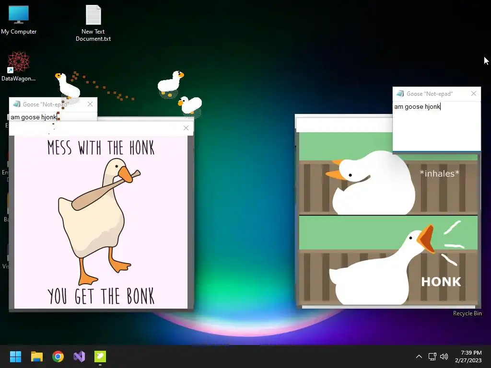Launch Google Chrome from the taskbar
Viewport: 491px width, 368px height.
tap(58, 356)
